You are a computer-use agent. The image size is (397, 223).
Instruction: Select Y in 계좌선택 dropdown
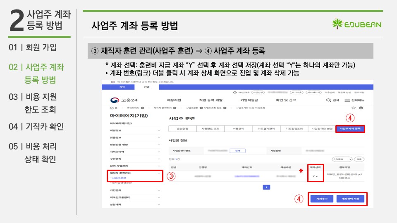coord(316,176)
